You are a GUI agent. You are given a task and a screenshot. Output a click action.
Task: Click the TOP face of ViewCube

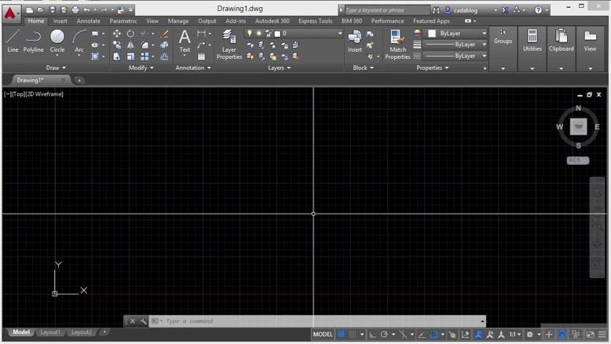pyautogui.click(x=578, y=126)
